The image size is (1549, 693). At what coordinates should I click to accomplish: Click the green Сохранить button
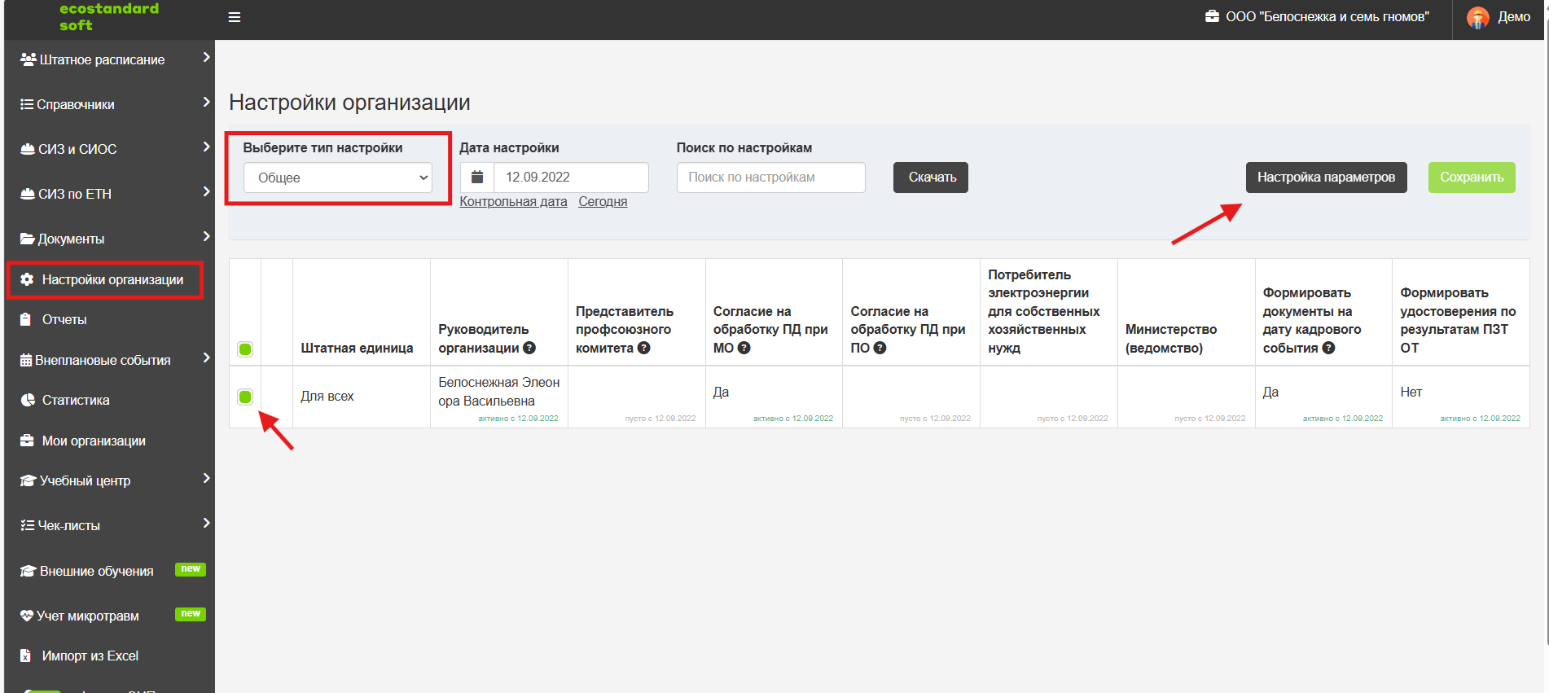coord(1472,178)
